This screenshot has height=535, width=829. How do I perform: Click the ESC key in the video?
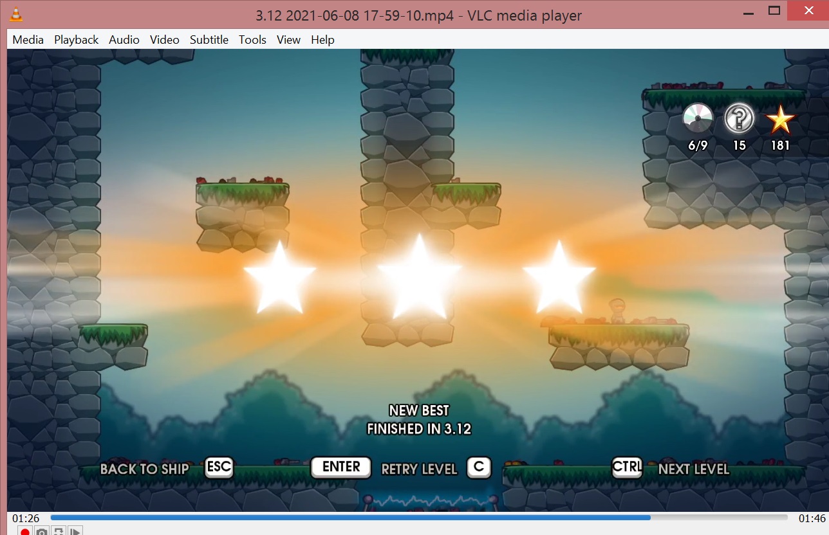[218, 467]
